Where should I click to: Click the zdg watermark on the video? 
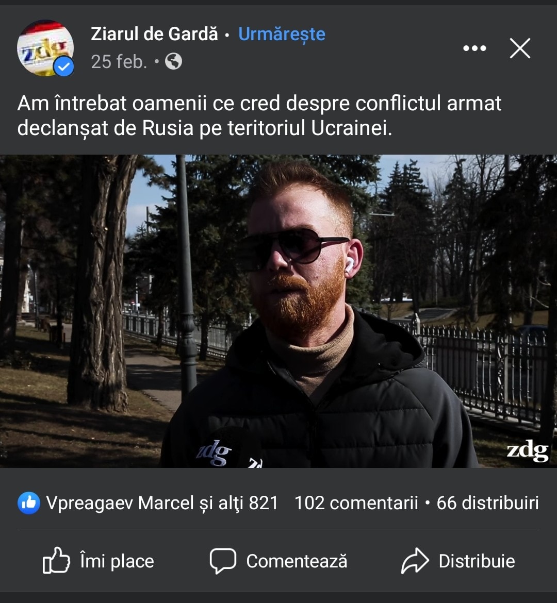click(x=528, y=451)
